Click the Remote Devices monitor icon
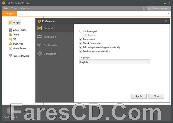This screenshot has width=173, height=123. [x=11, y=56]
